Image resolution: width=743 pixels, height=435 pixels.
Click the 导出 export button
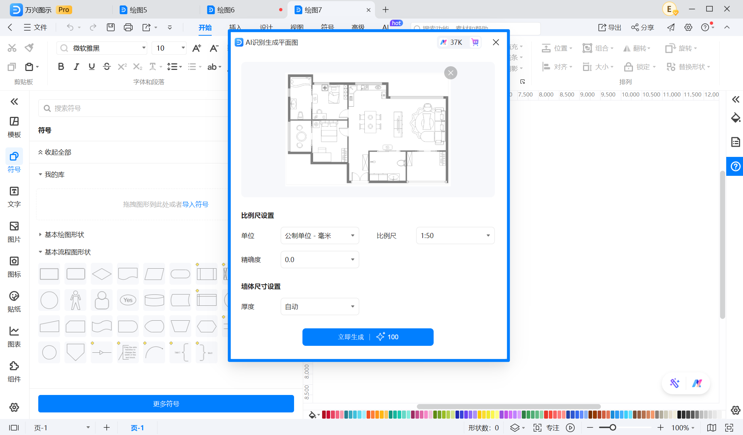point(610,27)
